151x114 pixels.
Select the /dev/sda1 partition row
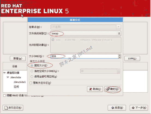20,82
